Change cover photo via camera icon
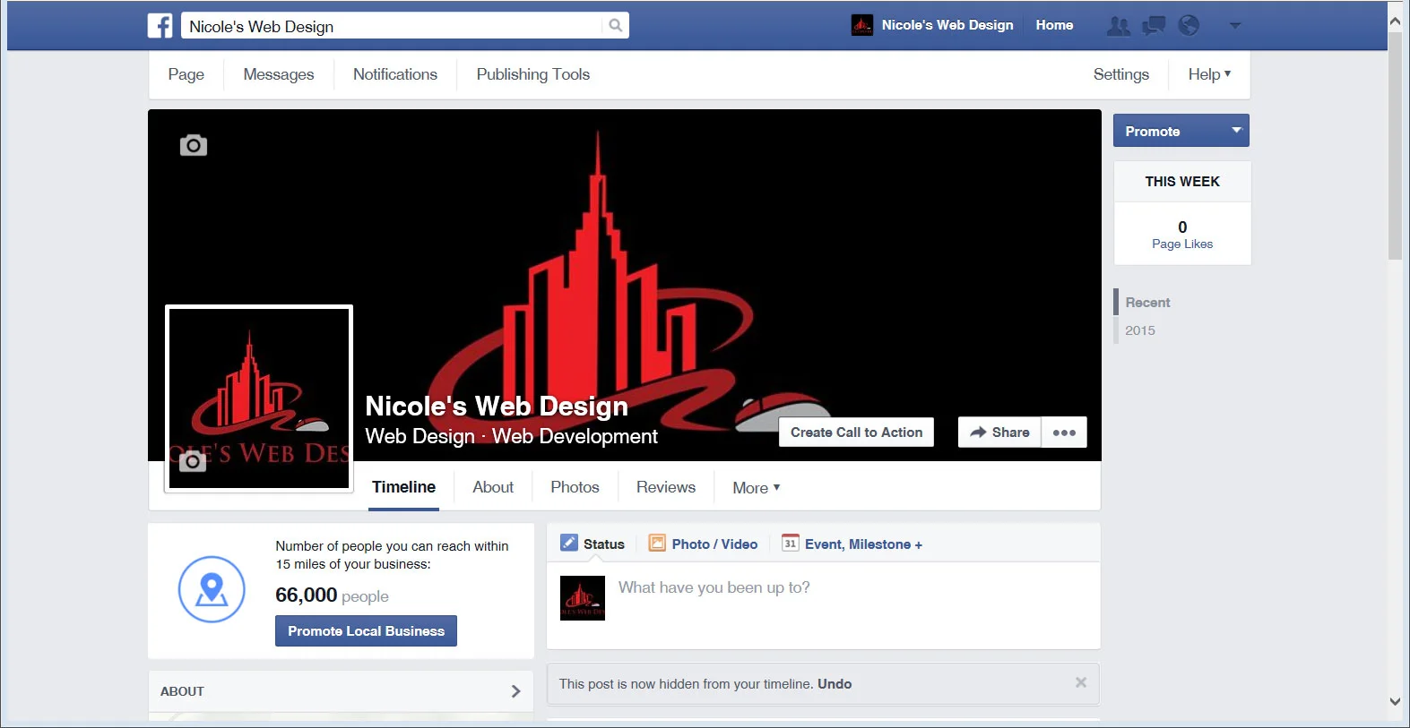 194,145
